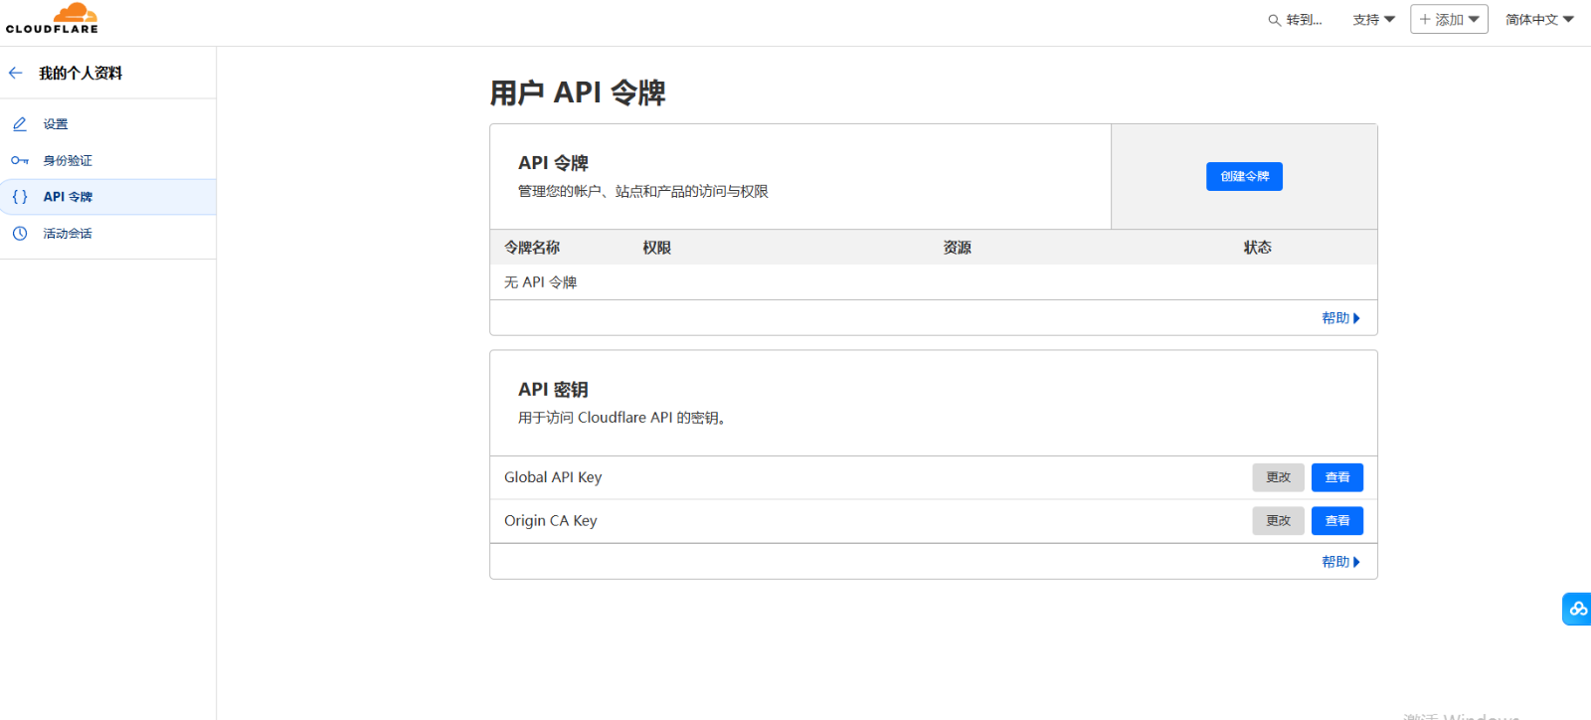
Task: Open the 身份验证 sidebar item
Action: (x=107, y=160)
